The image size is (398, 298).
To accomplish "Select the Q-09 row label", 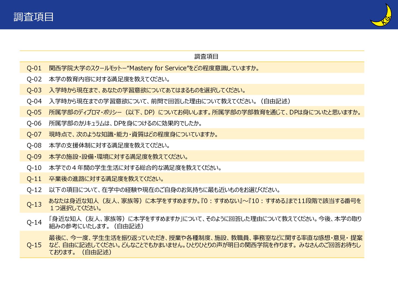I will [x=34, y=157].
